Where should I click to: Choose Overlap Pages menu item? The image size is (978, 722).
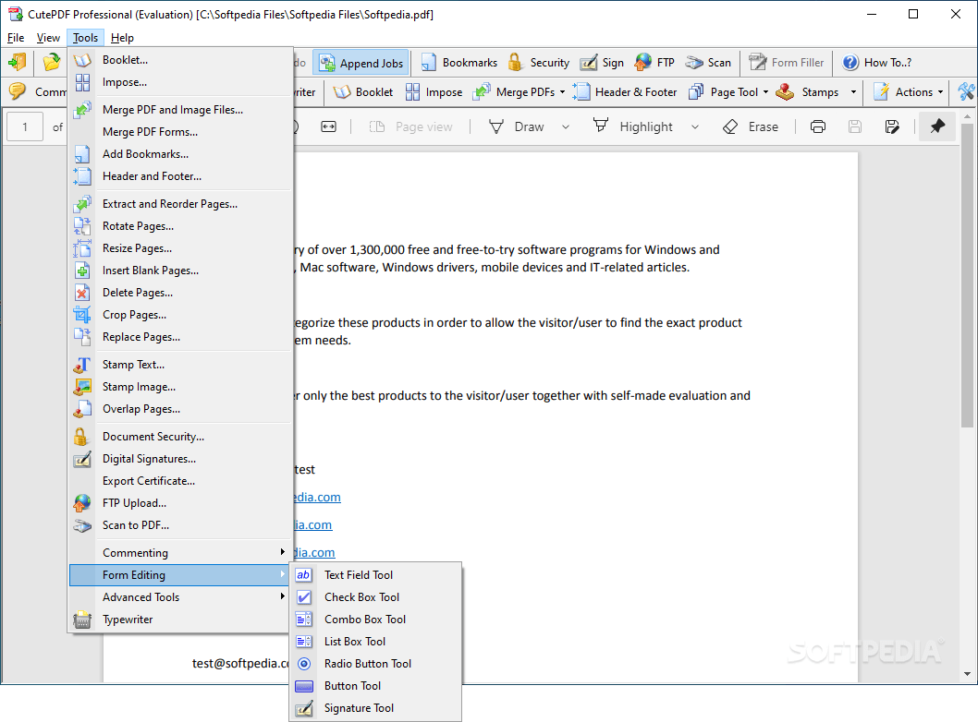pos(179,409)
